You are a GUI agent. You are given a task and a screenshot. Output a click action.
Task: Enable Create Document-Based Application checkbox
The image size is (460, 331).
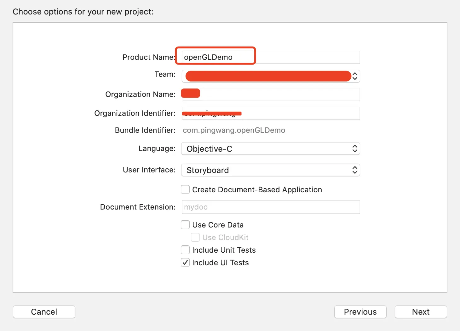click(185, 190)
